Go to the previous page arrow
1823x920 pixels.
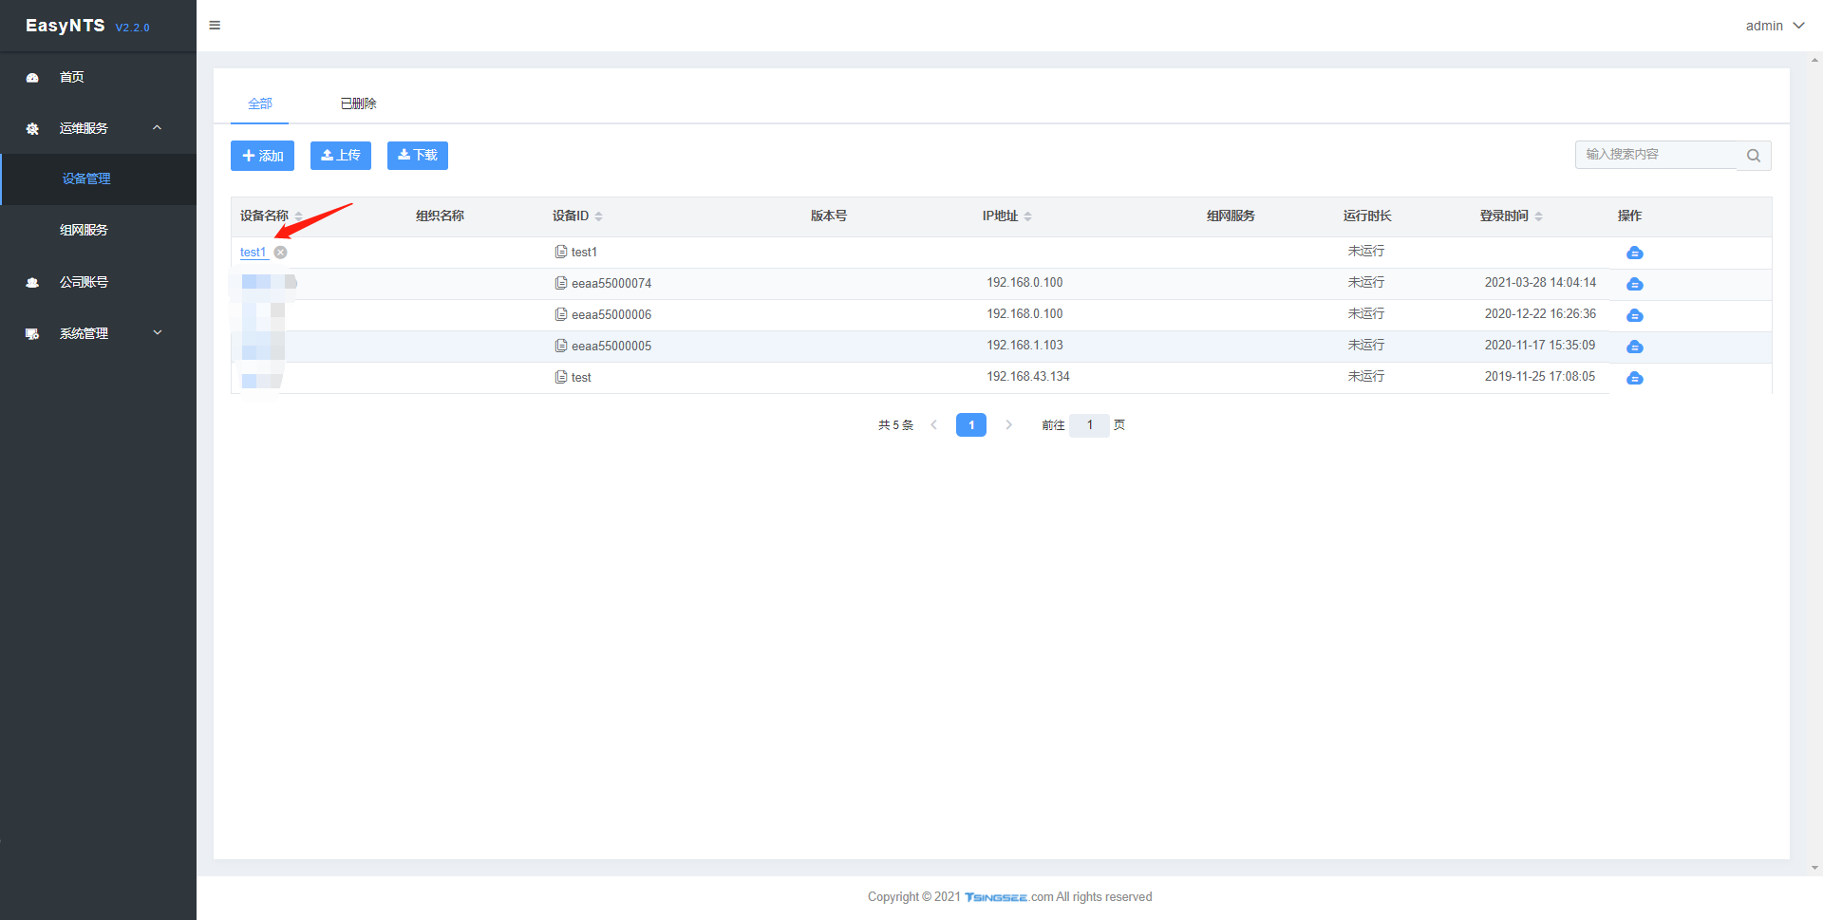click(x=933, y=425)
